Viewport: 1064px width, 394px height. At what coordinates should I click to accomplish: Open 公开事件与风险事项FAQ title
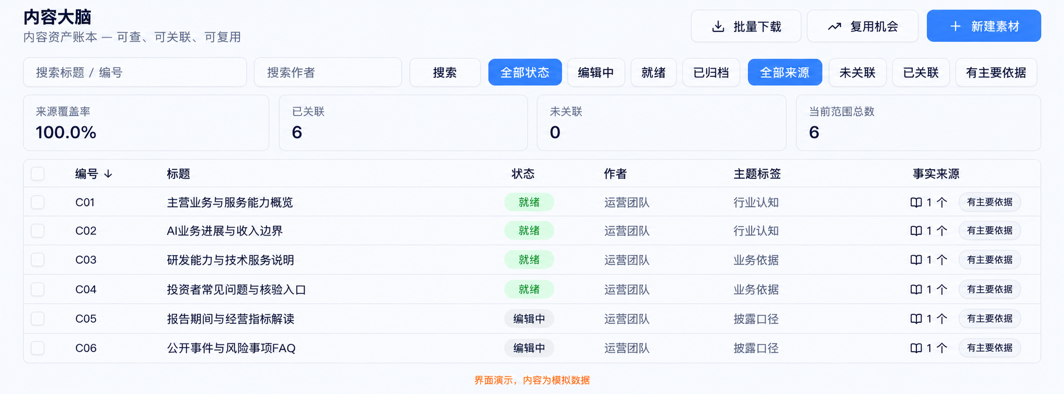pos(231,348)
